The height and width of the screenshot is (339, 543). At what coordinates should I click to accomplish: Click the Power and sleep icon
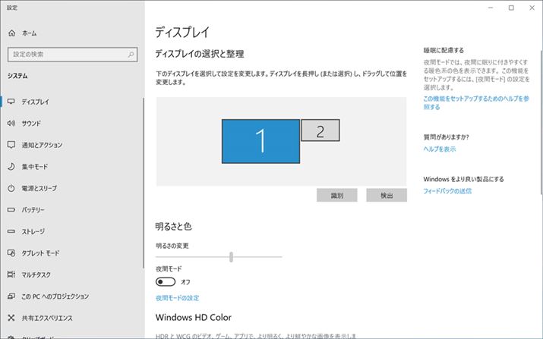(11, 188)
